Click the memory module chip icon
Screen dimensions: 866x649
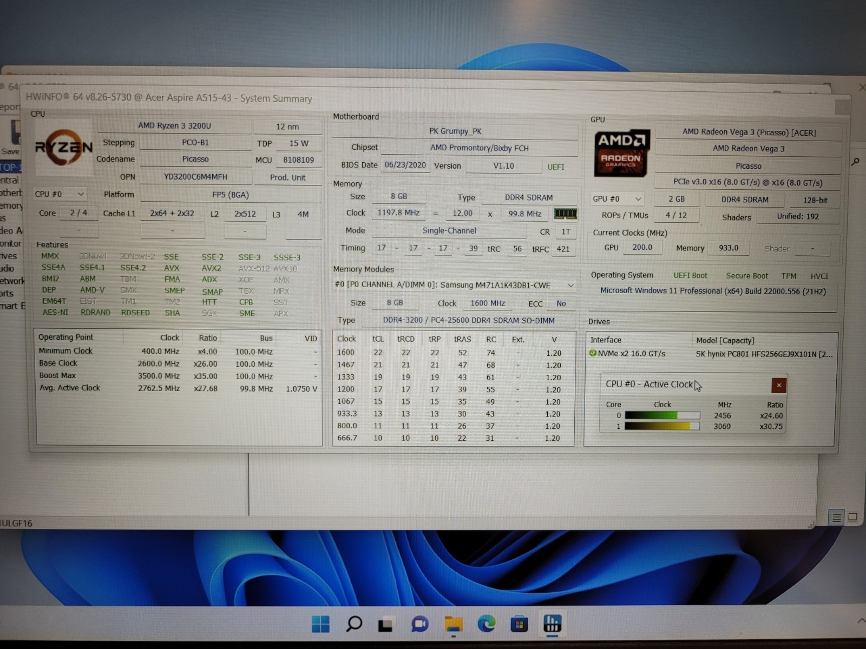point(565,214)
